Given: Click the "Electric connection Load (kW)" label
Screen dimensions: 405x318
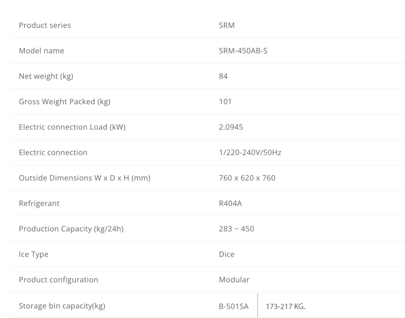Looking at the screenshot, I should click(x=72, y=127).
